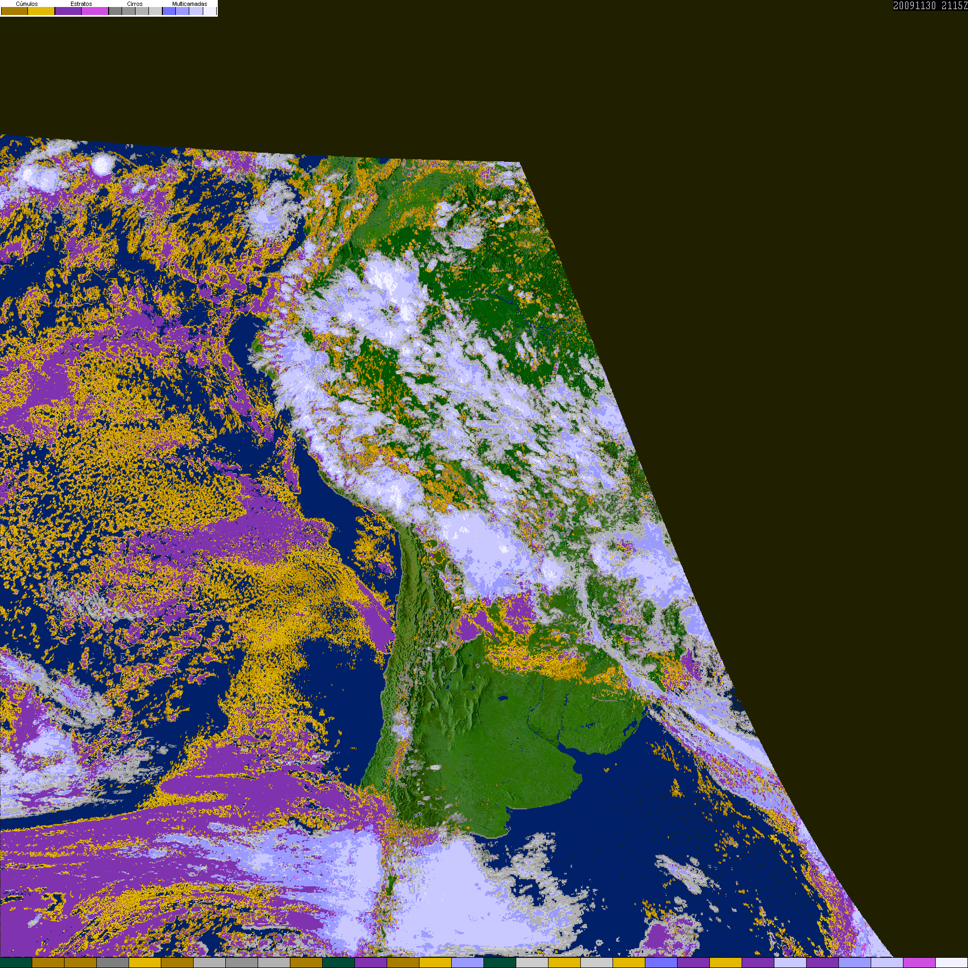The height and width of the screenshot is (968, 968).
Task: Click the dark brown Cúmulos legend swatch
Action: (x=15, y=11)
